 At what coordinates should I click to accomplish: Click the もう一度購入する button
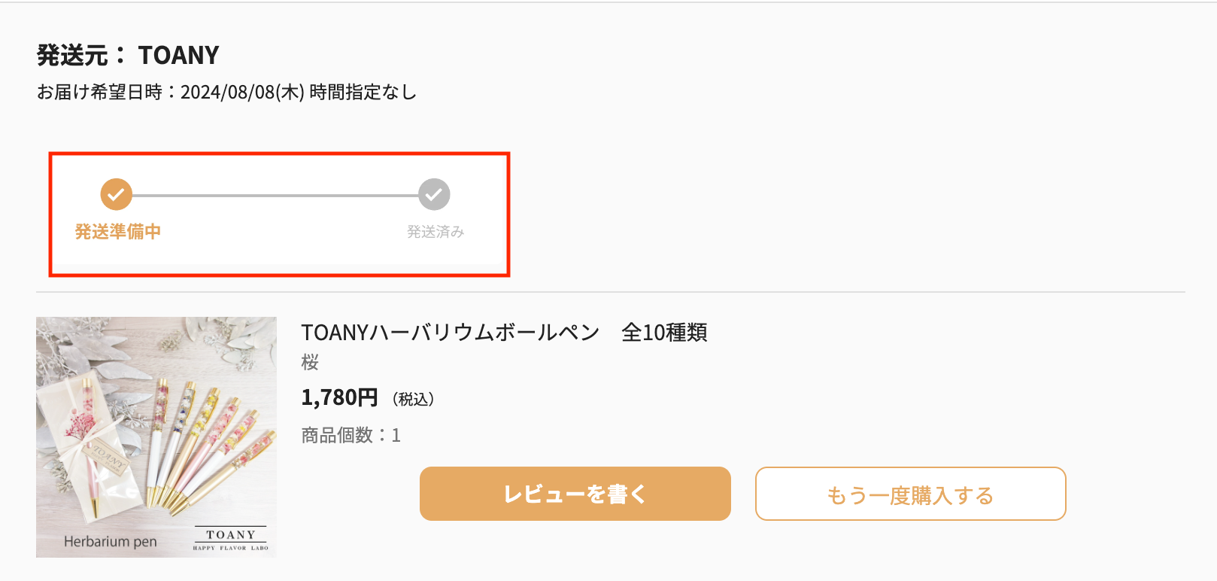pos(911,494)
